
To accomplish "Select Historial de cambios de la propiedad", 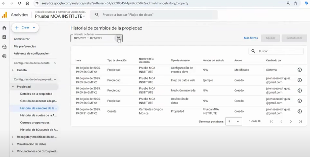I will coord(38,108).
